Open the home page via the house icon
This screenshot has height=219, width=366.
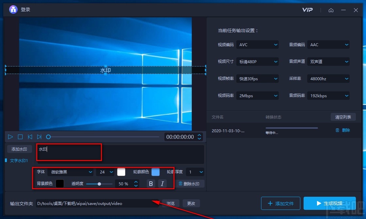[331, 10]
